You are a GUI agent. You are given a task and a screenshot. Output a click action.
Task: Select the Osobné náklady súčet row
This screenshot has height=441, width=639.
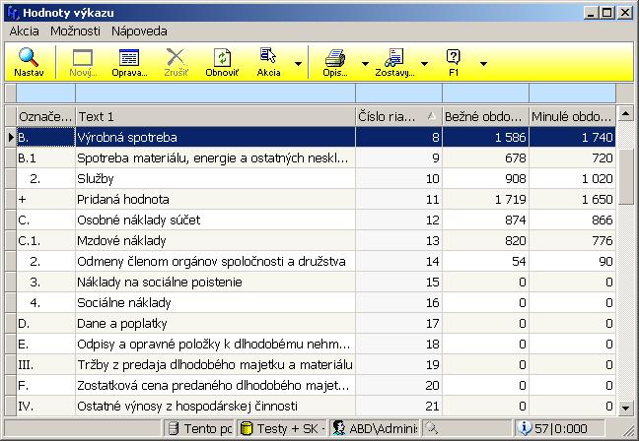point(316,220)
